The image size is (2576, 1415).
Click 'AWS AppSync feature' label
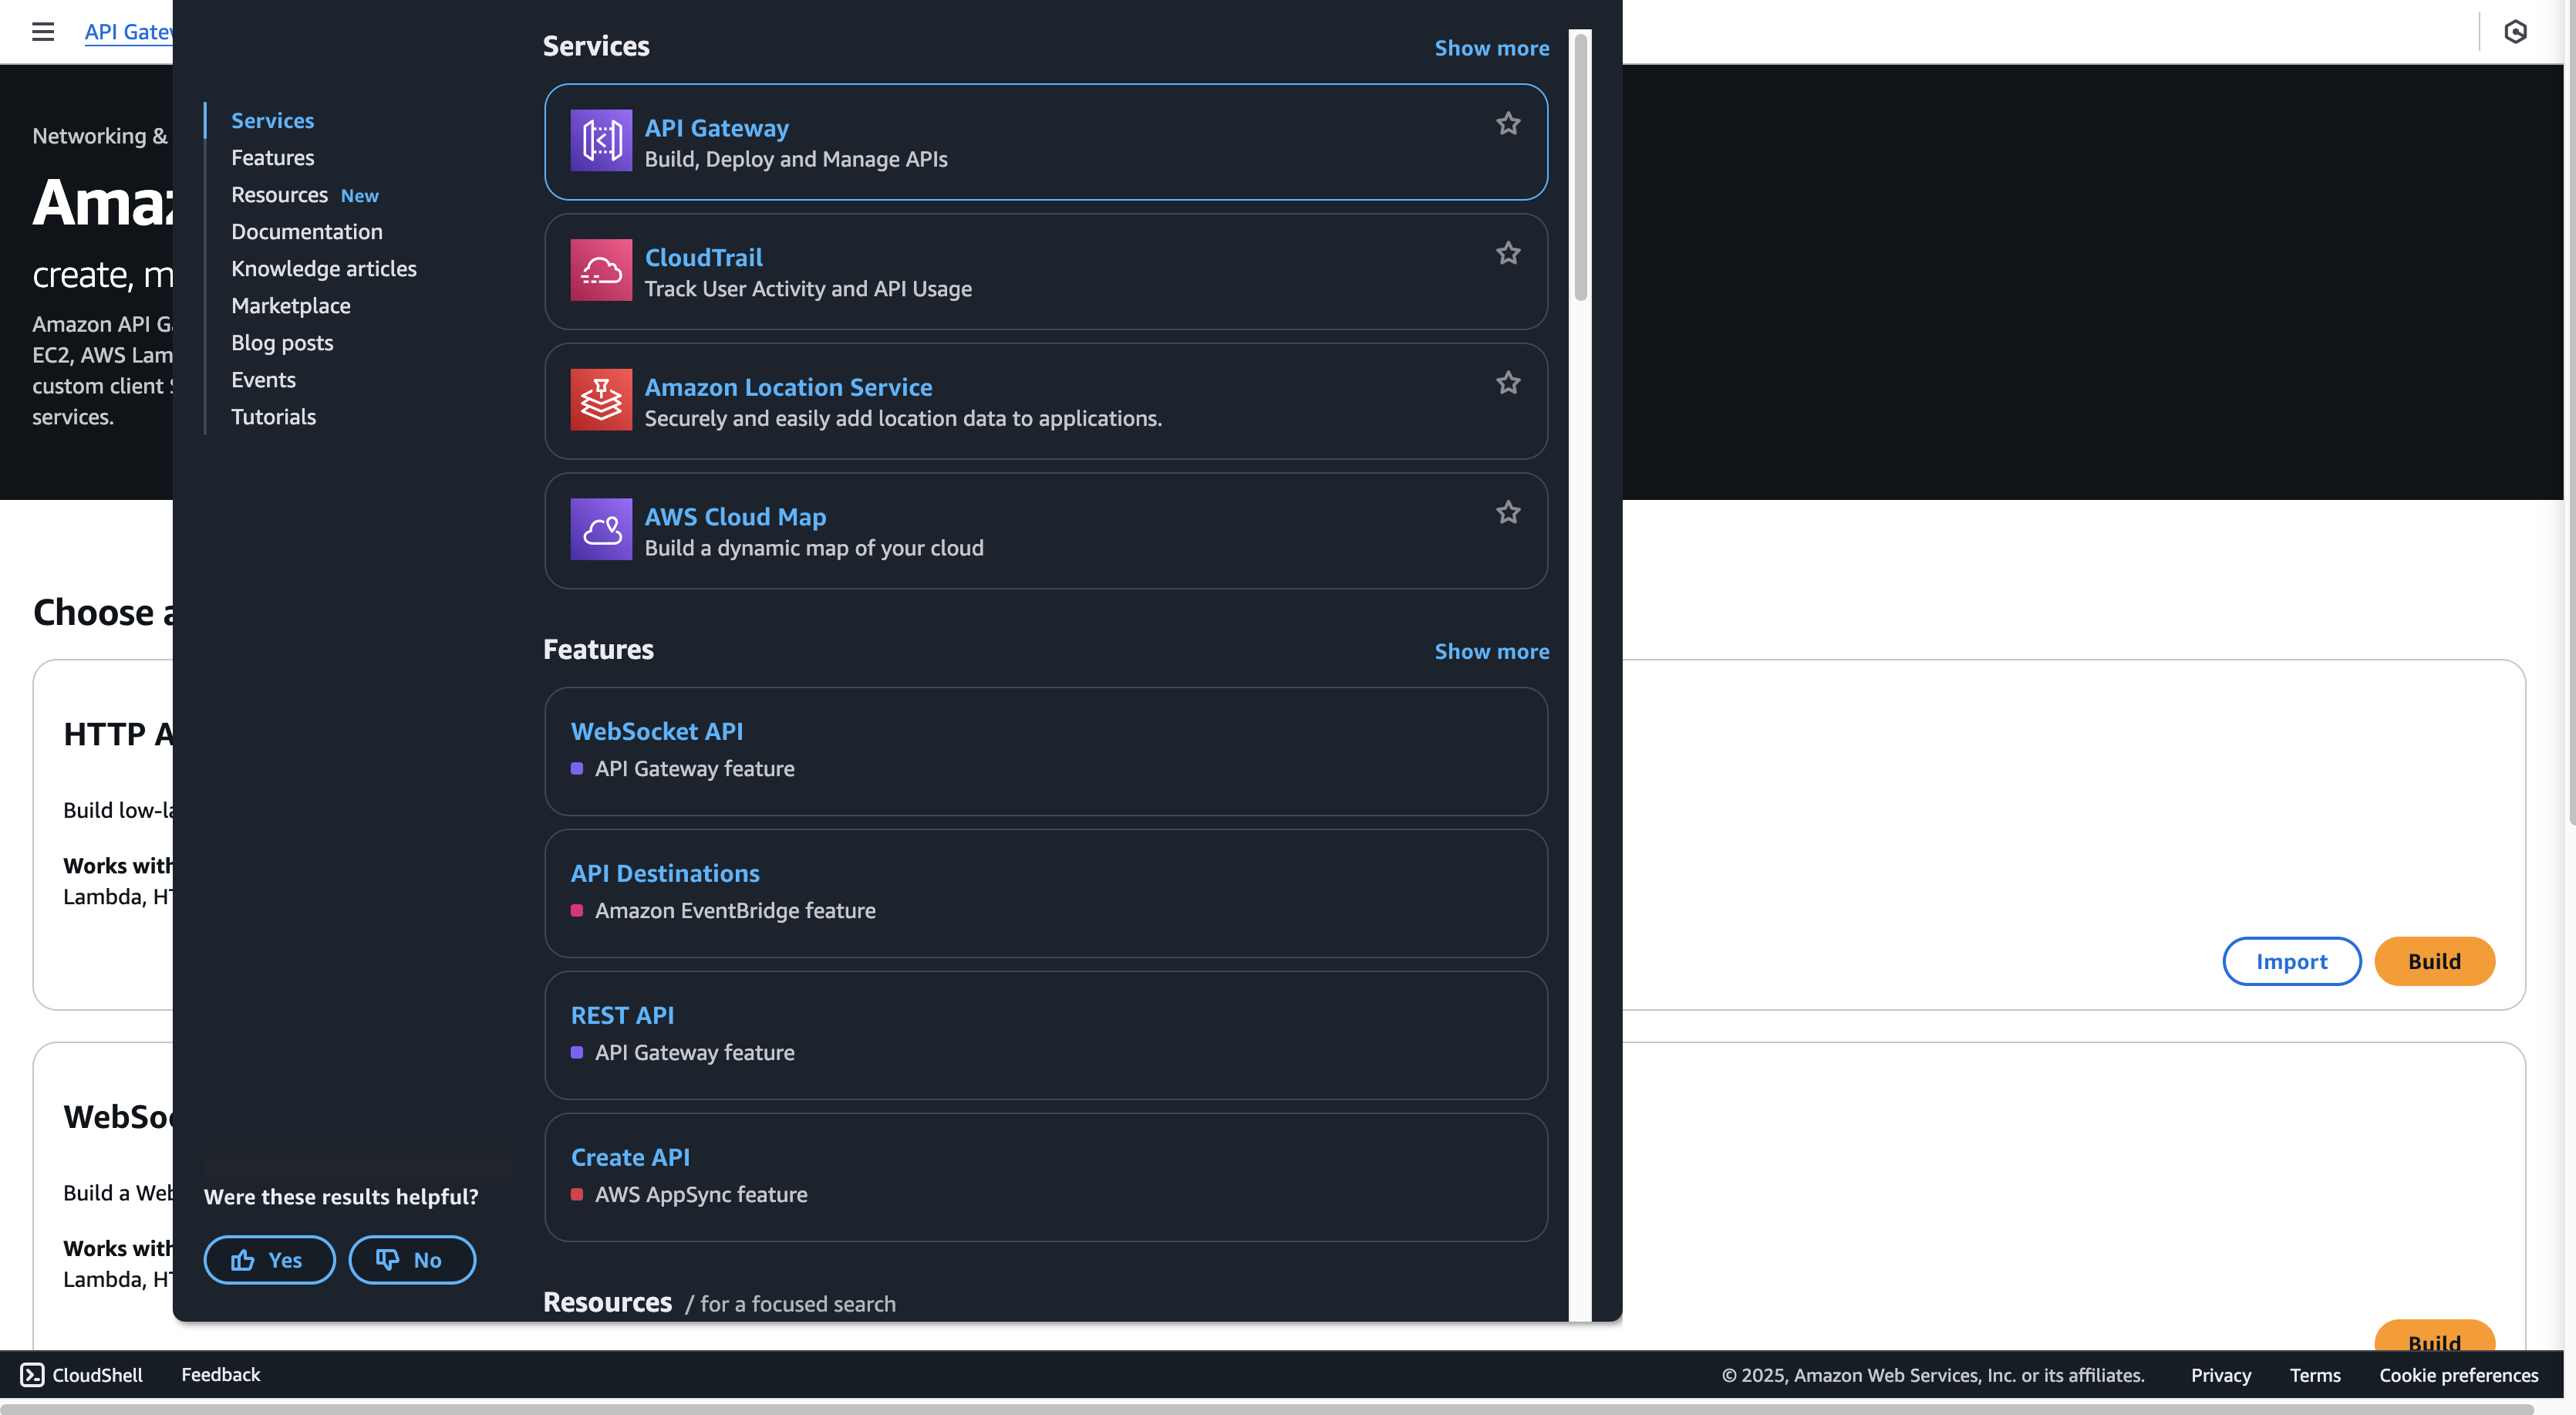701,1195
